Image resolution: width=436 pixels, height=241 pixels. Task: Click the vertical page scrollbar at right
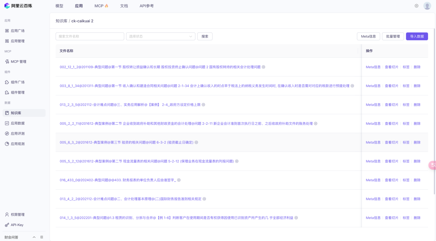435,111
